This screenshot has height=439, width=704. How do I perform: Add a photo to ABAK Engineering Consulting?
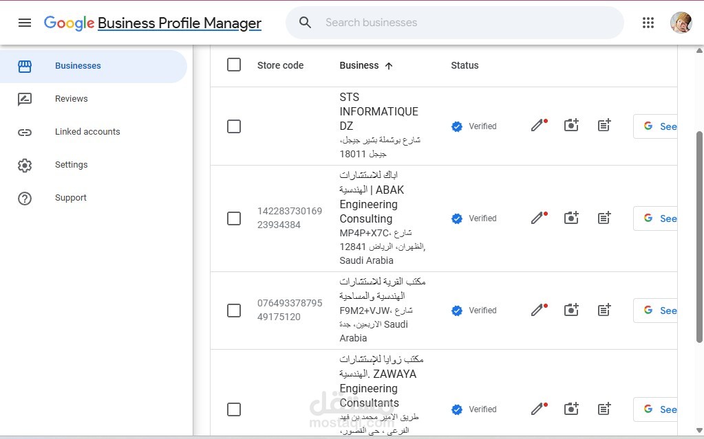click(x=570, y=218)
